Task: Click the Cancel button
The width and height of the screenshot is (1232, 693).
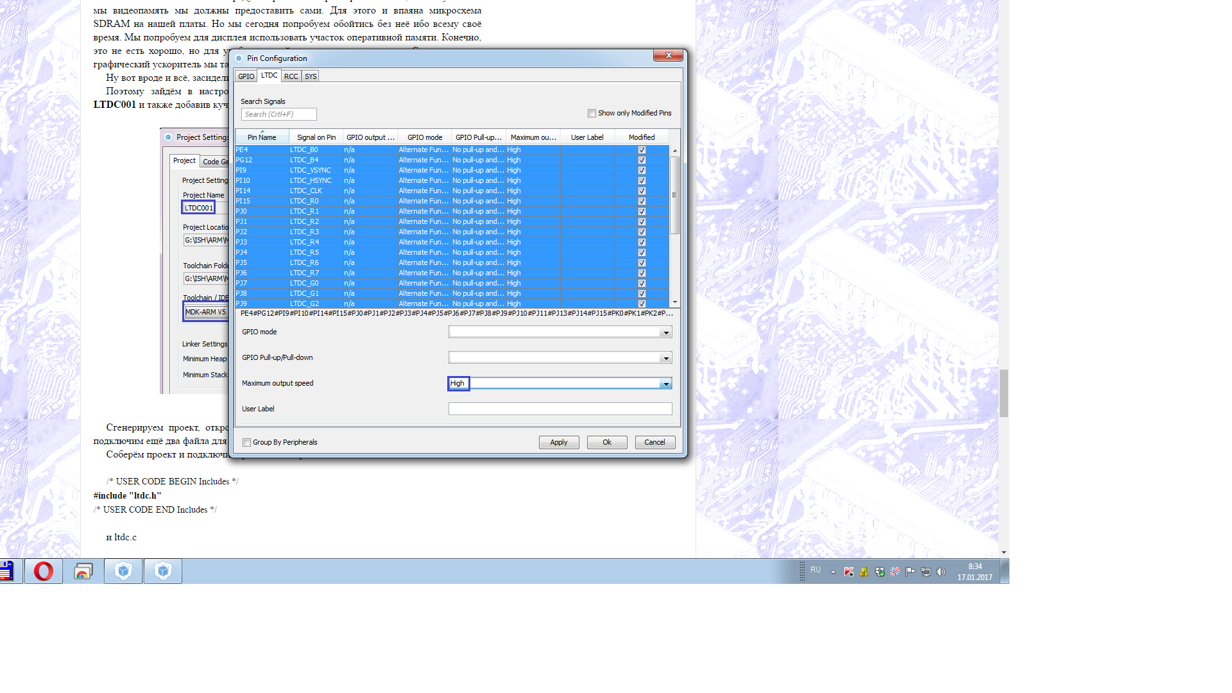Action: (654, 443)
